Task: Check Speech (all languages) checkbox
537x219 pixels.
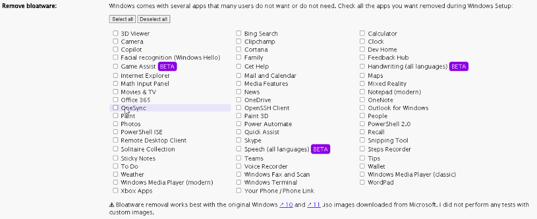Action: [x=239, y=149]
